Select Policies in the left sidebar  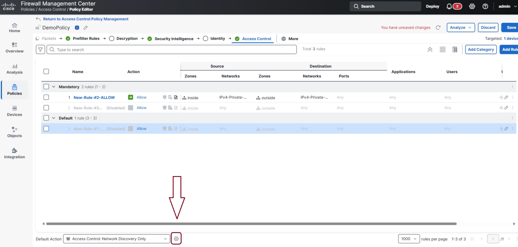(x=14, y=90)
